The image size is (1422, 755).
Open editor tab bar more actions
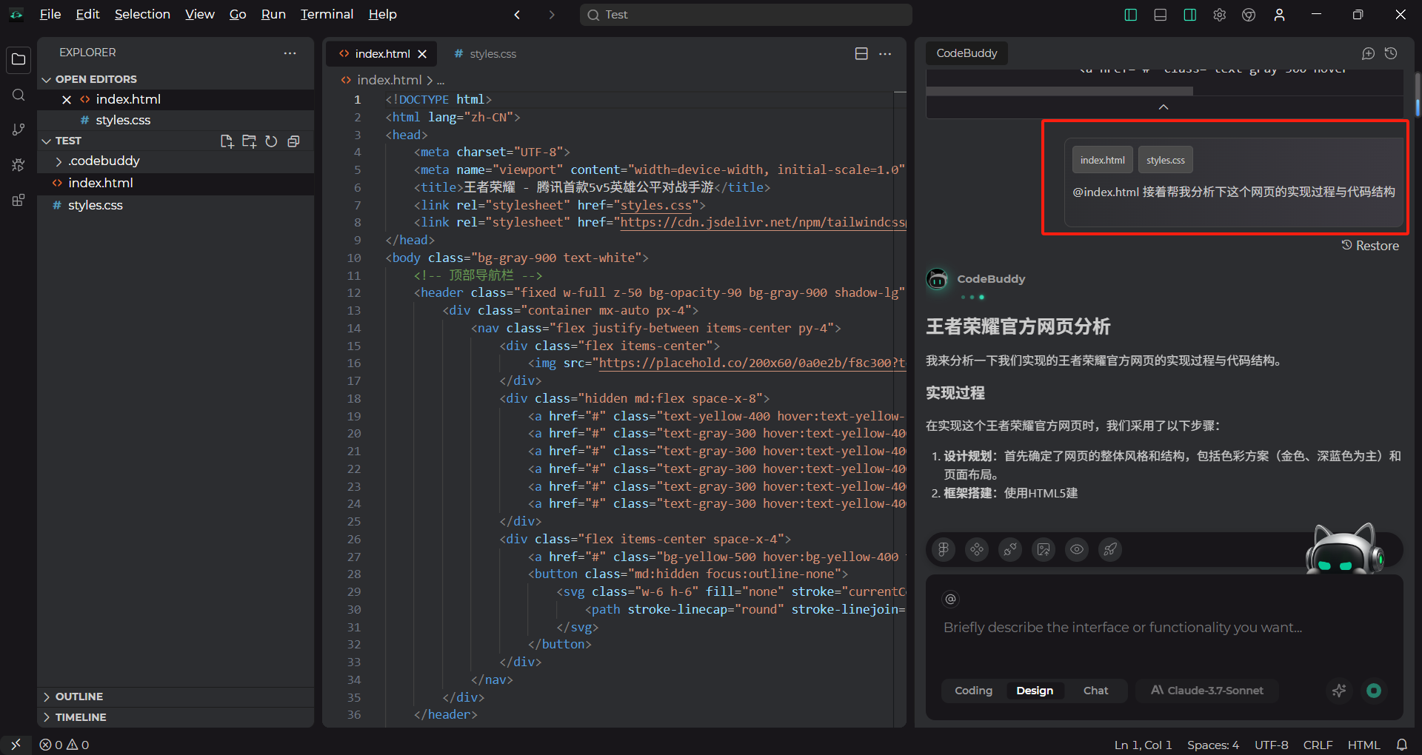885,53
